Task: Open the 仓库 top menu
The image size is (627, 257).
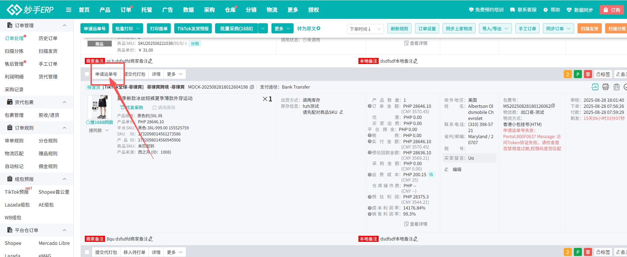Action: point(230,10)
